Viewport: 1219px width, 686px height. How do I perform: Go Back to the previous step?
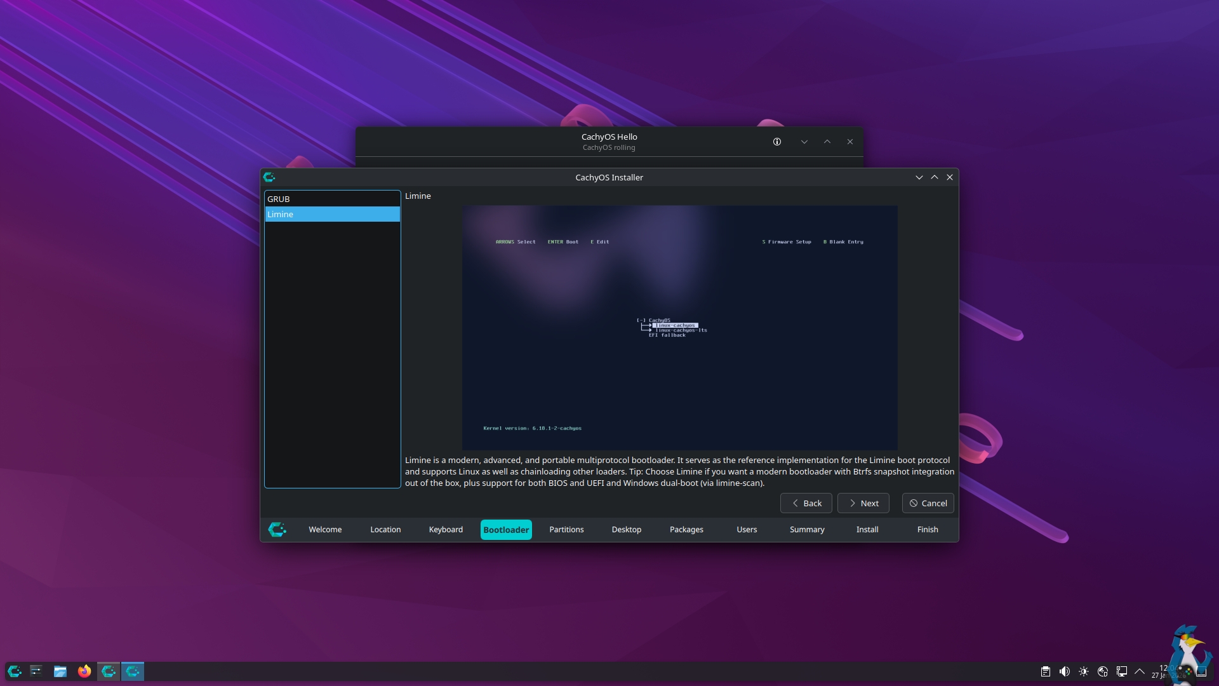coord(806,503)
